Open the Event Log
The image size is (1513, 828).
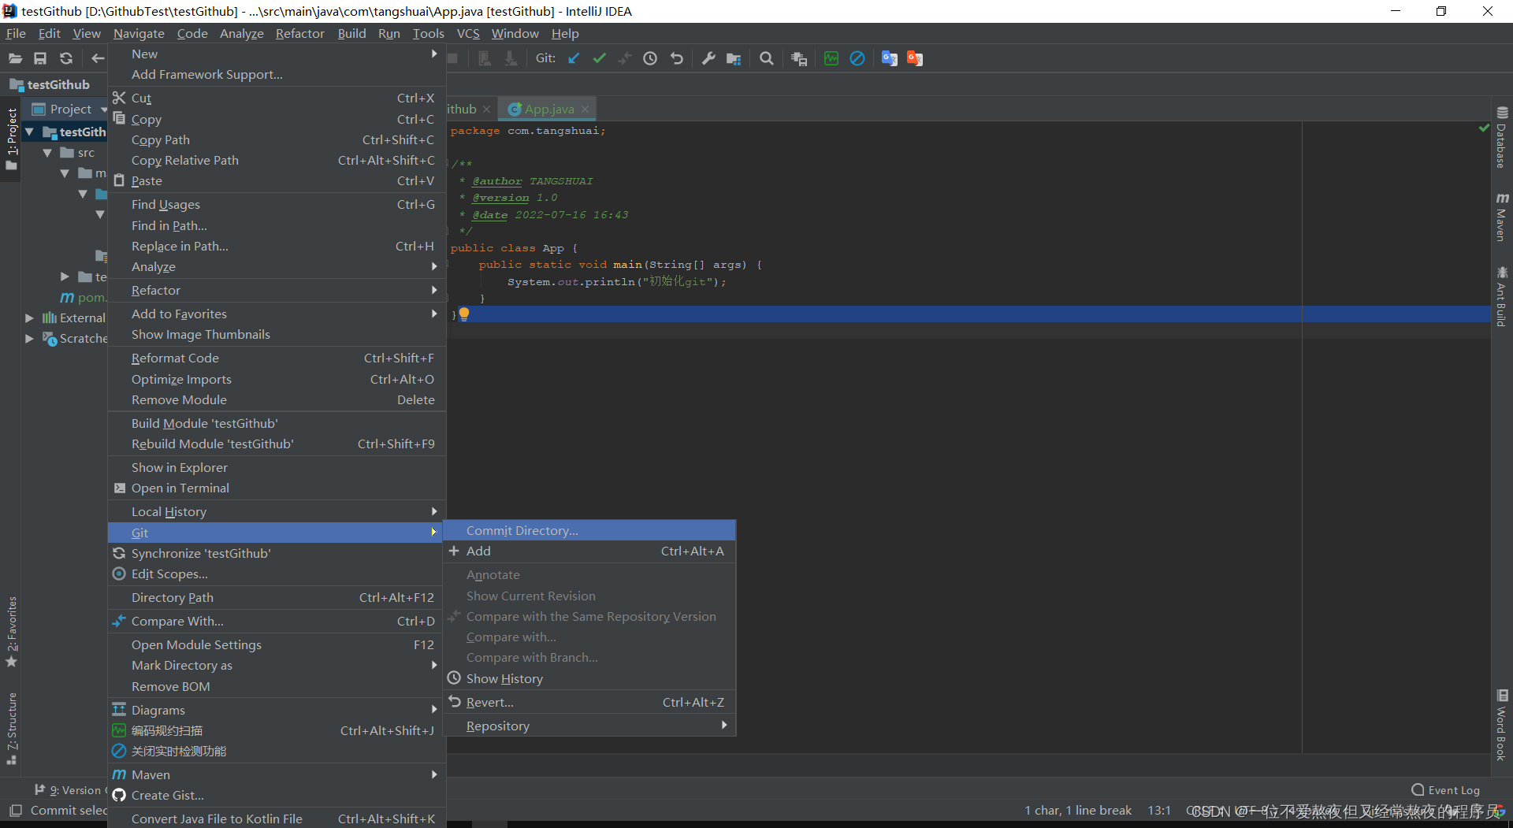[1445, 790]
